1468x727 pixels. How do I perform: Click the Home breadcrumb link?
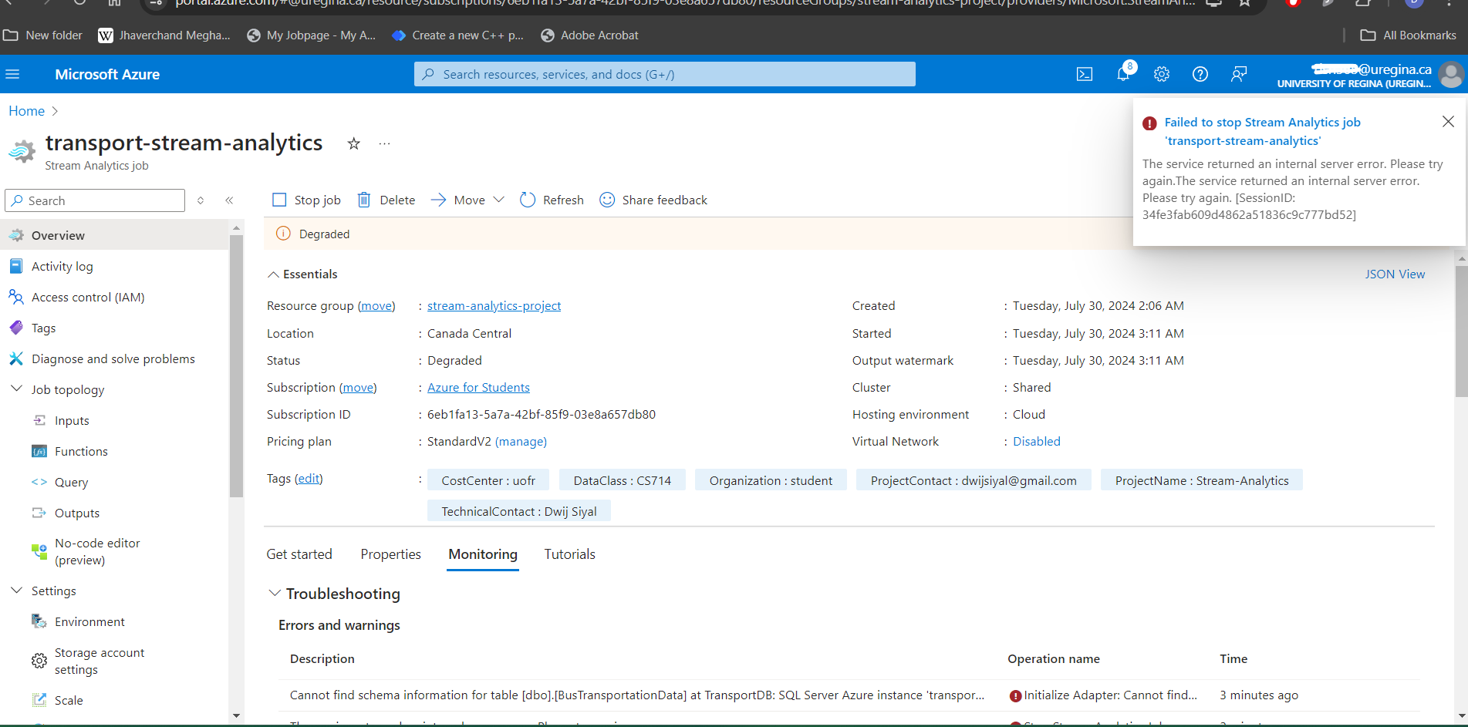point(26,111)
